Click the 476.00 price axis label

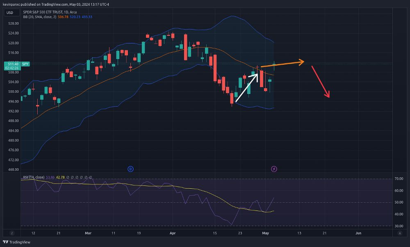14,150
